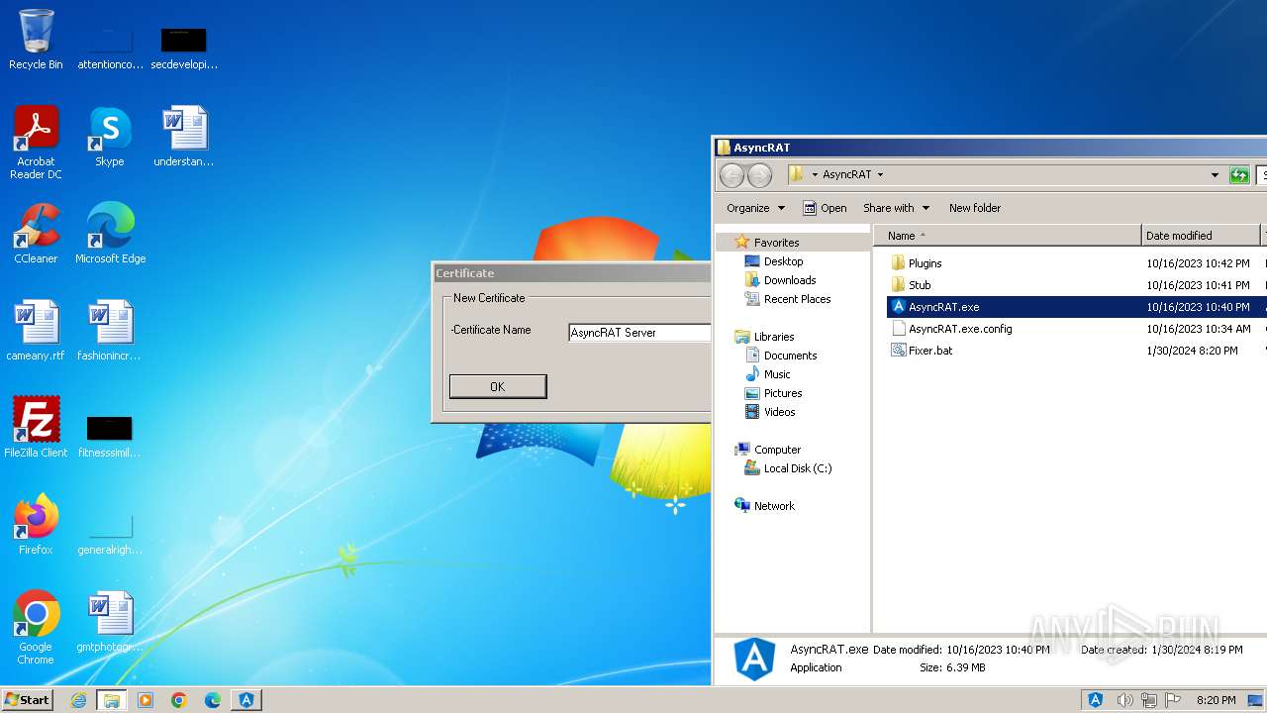1267x713 pixels.
Task: Open FileZilla Client shortcut
Action: (36, 428)
